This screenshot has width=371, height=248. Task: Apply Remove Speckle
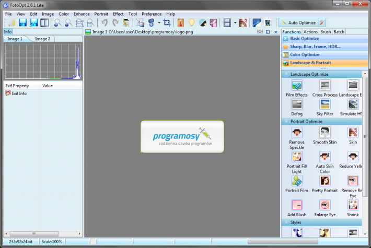pos(297,138)
